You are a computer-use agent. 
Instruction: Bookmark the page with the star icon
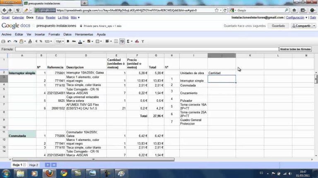(217, 10)
